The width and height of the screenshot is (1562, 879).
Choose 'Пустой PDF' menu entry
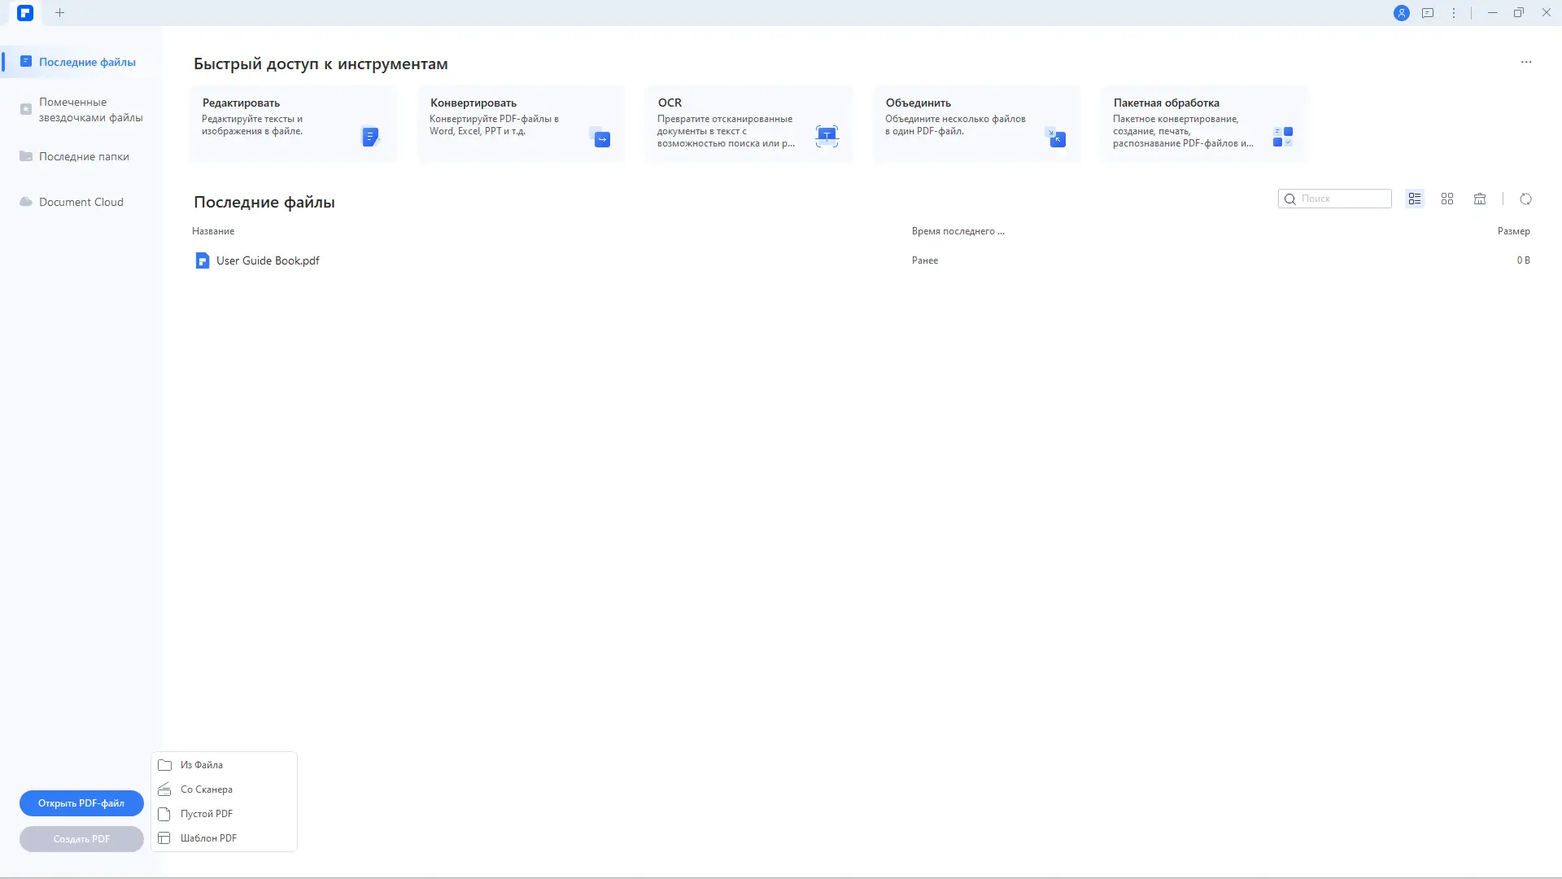[x=207, y=814]
